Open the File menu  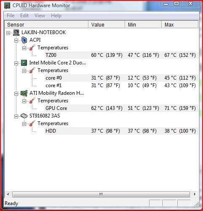coord(11,16)
